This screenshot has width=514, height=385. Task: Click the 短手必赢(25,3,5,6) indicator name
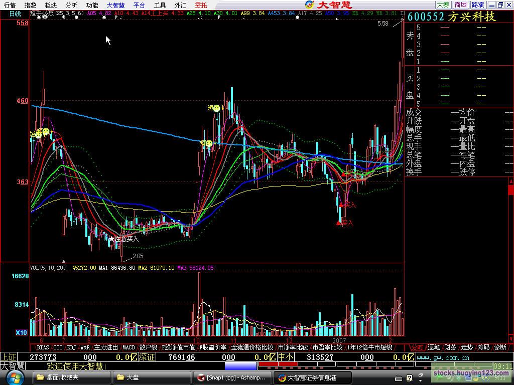tap(57, 14)
